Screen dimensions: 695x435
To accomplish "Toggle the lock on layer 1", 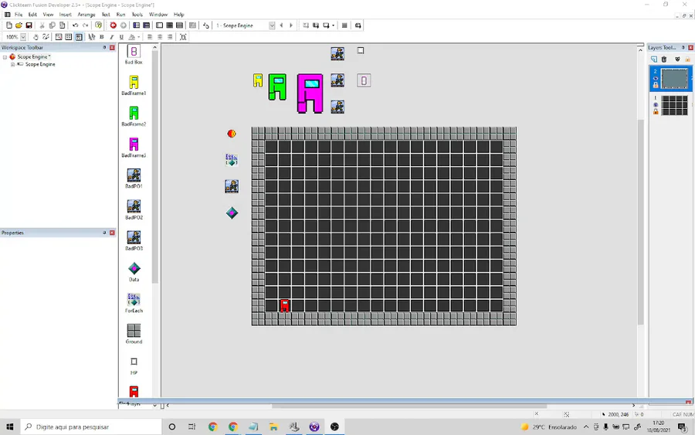I will pos(656,112).
